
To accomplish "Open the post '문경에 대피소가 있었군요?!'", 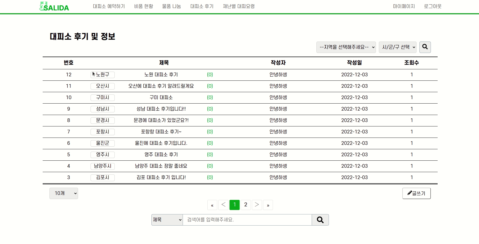I will click(x=161, y=120).
